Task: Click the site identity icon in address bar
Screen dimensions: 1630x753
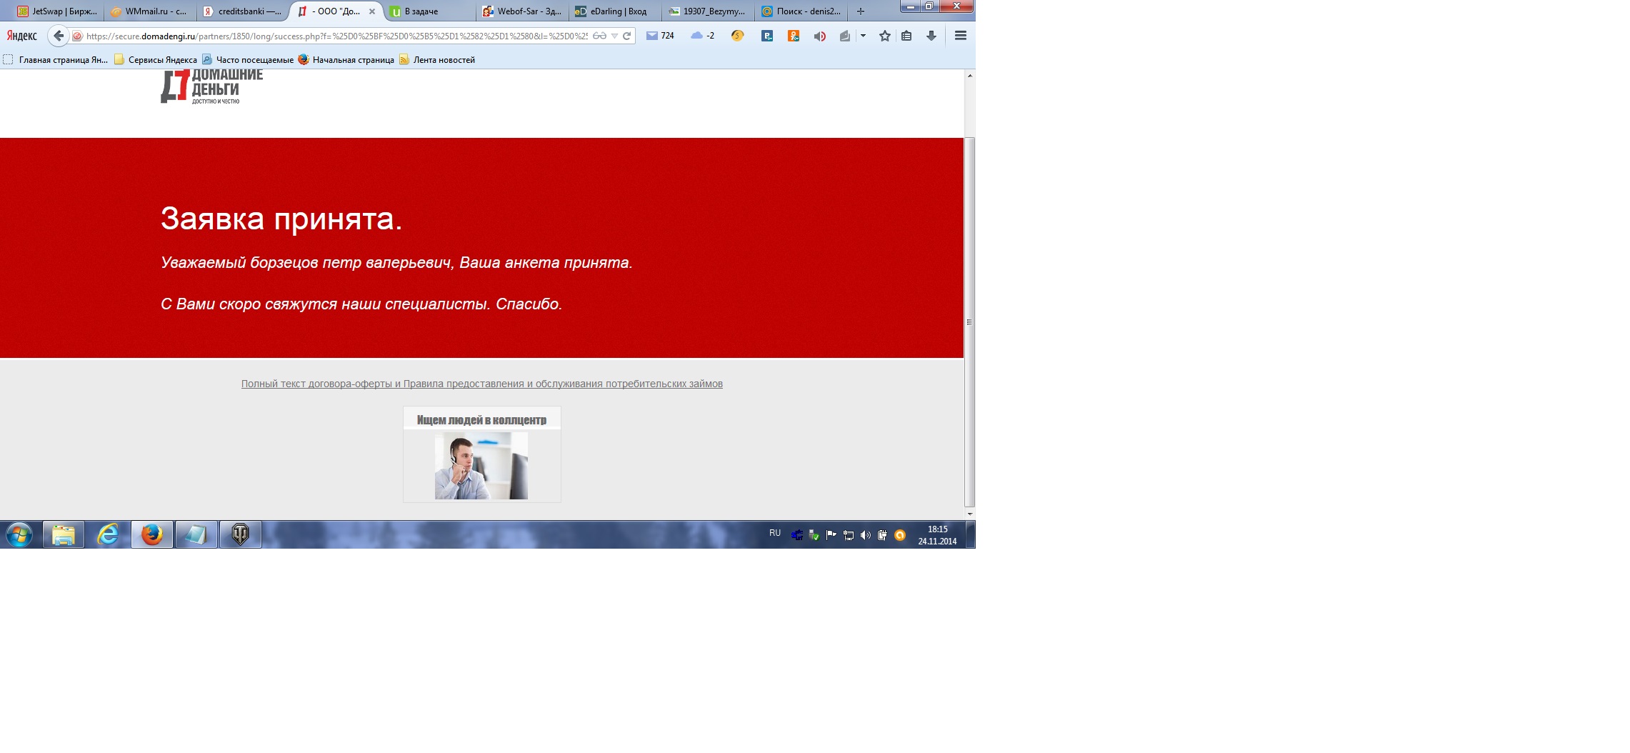Action: click(x=78, y=36)
